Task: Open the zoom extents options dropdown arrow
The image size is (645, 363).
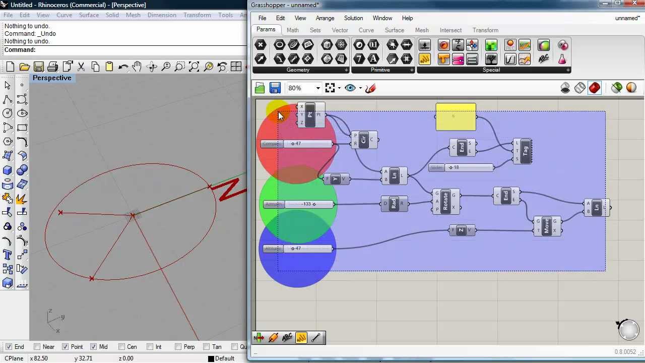Action: [339, 88]
